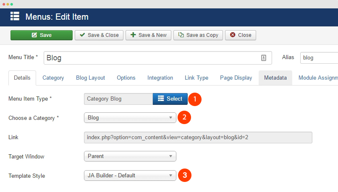
Task: Click the red Close button
Action: pos(241,35)
